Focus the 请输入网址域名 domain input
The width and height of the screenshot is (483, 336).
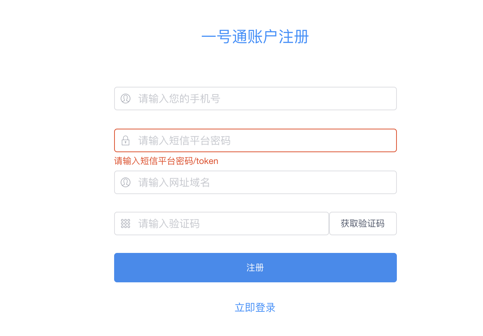255,182
